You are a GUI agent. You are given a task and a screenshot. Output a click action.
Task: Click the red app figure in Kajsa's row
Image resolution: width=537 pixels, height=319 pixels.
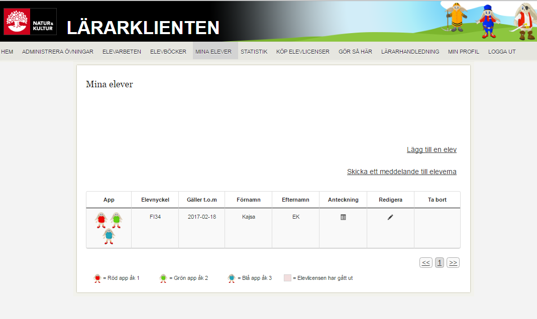pyautogui.click(x=101, y=220)
